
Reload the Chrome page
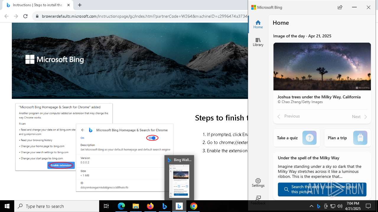coord(25,16)
